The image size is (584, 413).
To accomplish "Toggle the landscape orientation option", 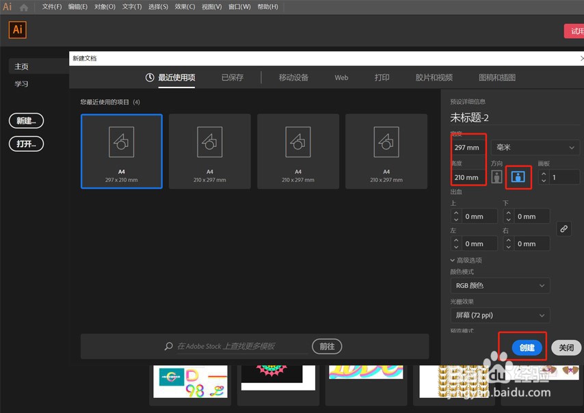I will coord(520,176).
